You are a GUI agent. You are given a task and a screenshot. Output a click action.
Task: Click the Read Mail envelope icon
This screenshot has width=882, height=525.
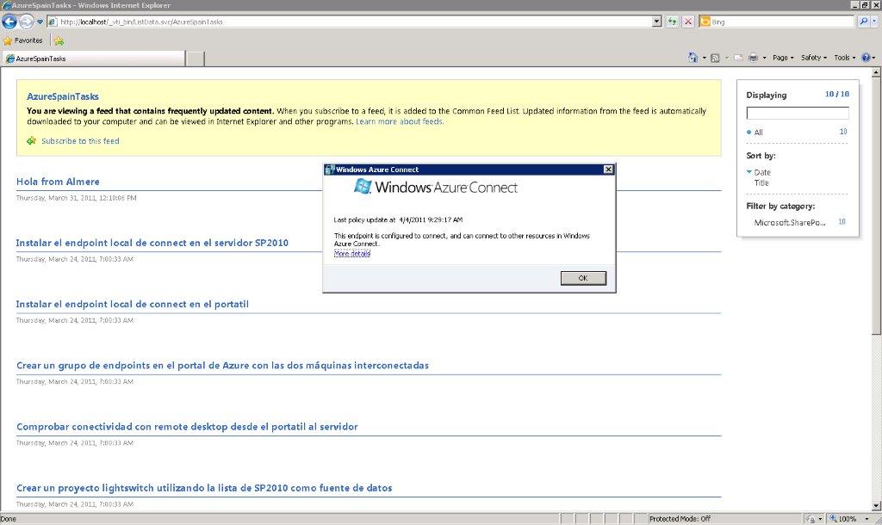coord(738,58)
